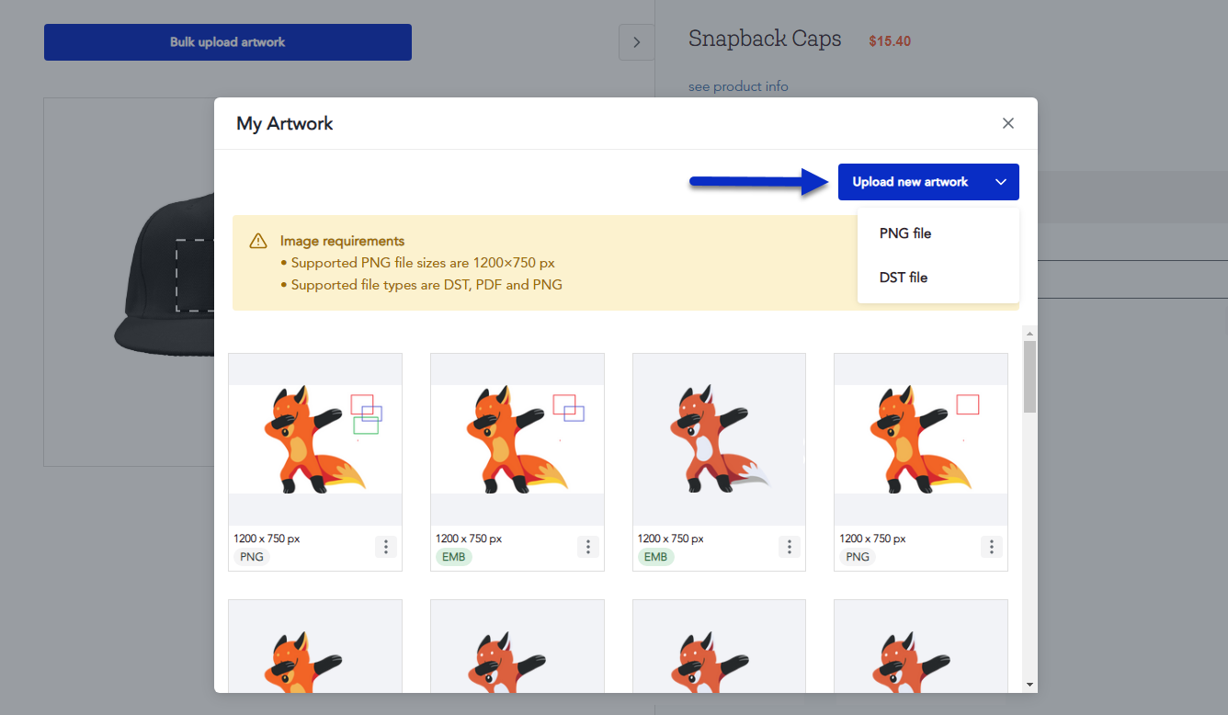Close the My Artwork dialog

pyautogui.click(x=1008, y=123)
